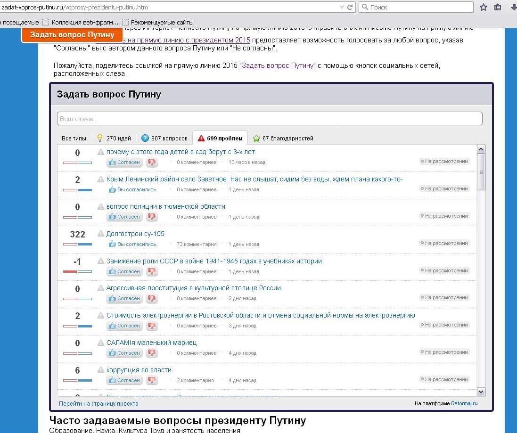The height and width of the screenshot is (433, 517).
Task: Open 'Коллекция веб-фрагм...' bookmark
Action: [81, 23]
